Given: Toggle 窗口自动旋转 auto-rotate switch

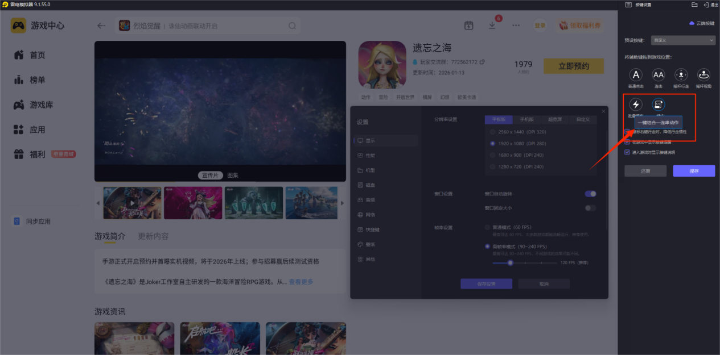Looking at the screenshot, I should point(590,194).
